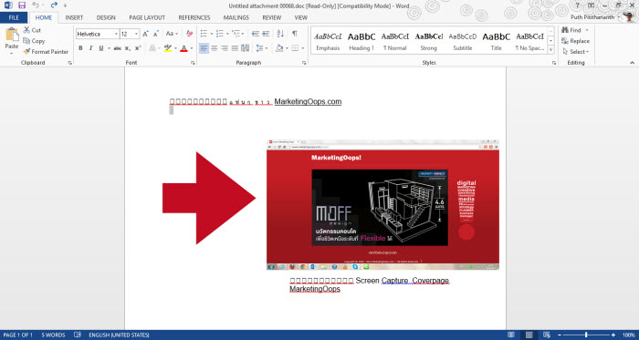This screenshot has height=340, width=639.
Task: Toggle strikethrough formatting
Action: pos(118,48)
